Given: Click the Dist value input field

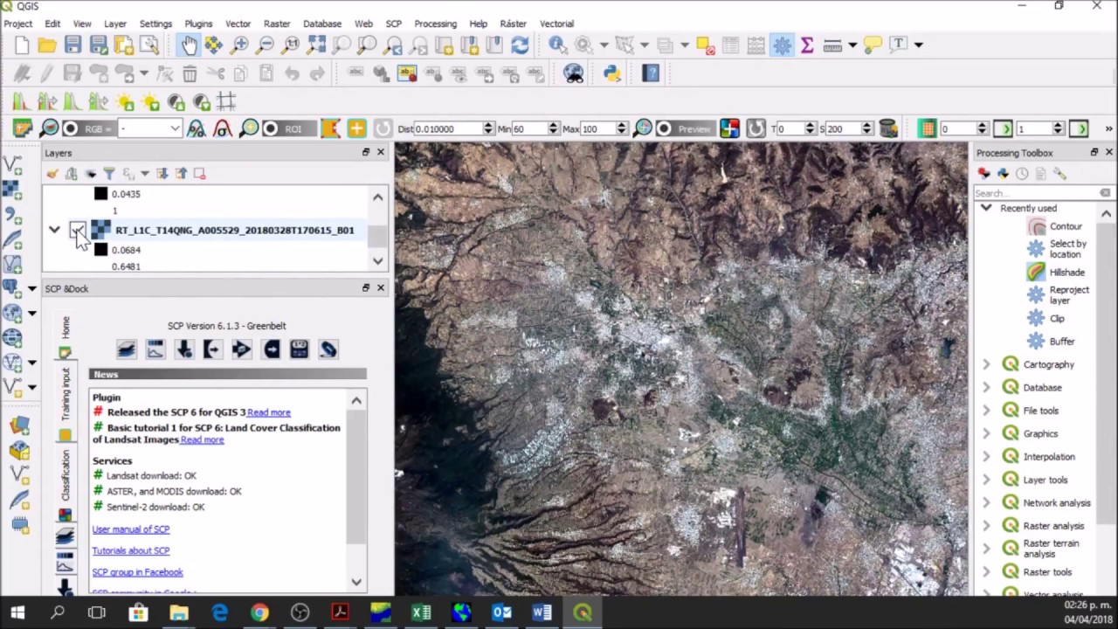Looking at the screenshot, I should point(453,129).
